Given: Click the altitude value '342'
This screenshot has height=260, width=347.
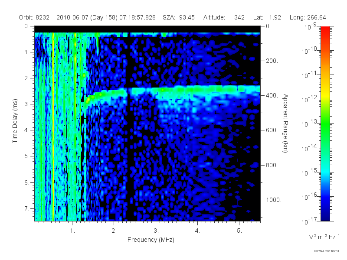Looking at the screenshot, I should [239, 17].
